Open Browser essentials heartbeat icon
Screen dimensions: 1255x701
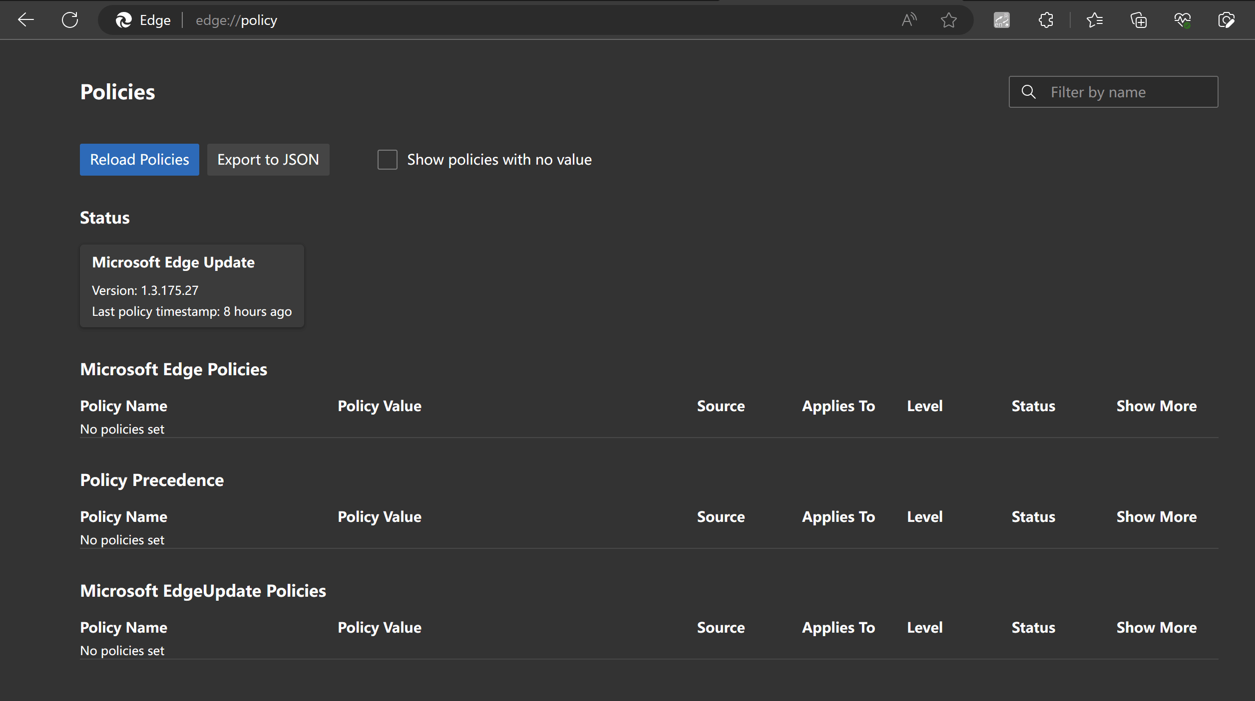(1182, 20)
